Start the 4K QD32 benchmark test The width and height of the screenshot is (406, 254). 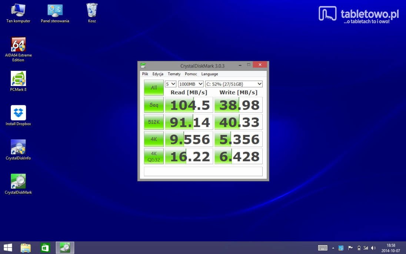pos(154,156)
